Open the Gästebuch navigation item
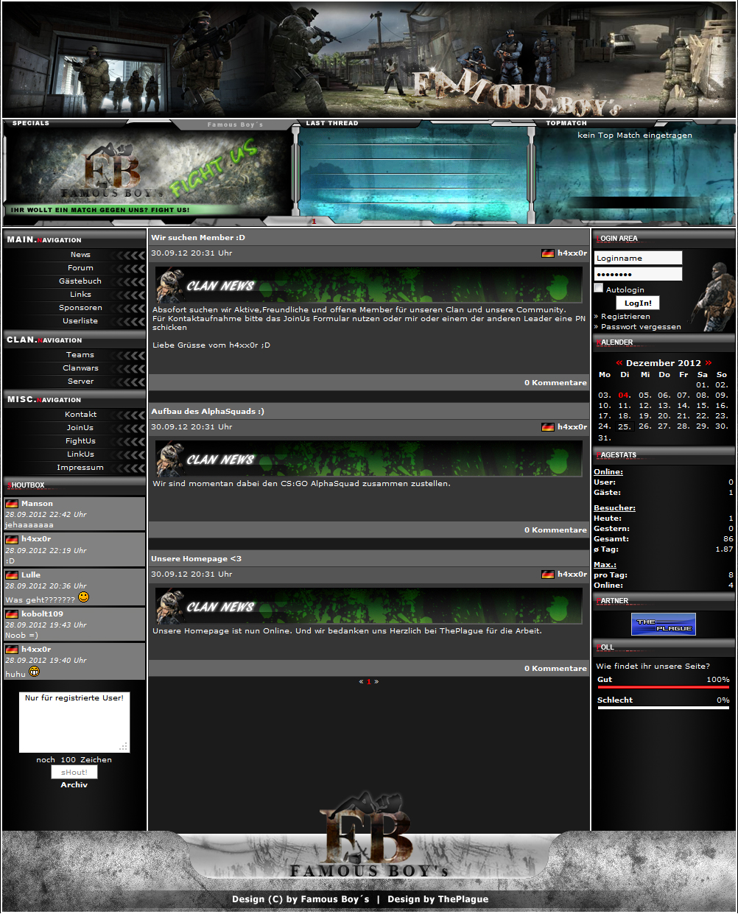738x914 pixels. click(x=80, y=281)
